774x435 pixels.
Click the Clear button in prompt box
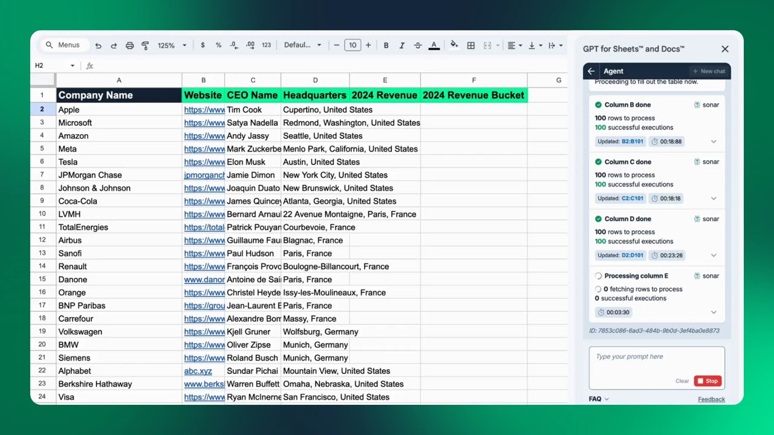tap(682, 381)
